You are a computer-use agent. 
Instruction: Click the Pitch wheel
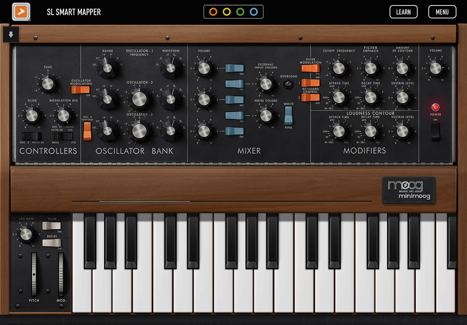click(x=34, y=274)
